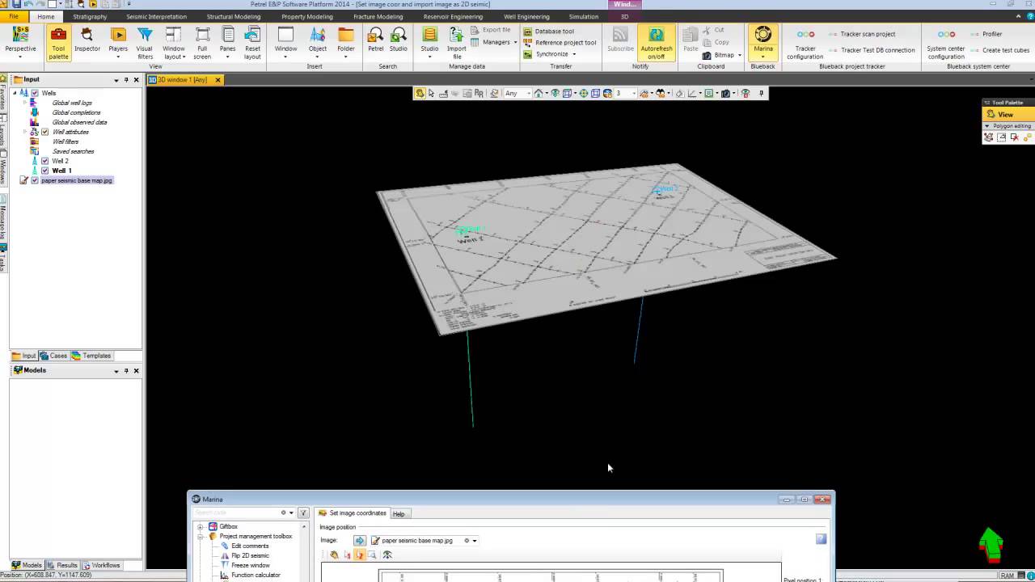The image size is (1035, 582).
Task: Toggle paper seismic base map.jpg checkbox
Action: pyautogui.click(x=35, y=180)
